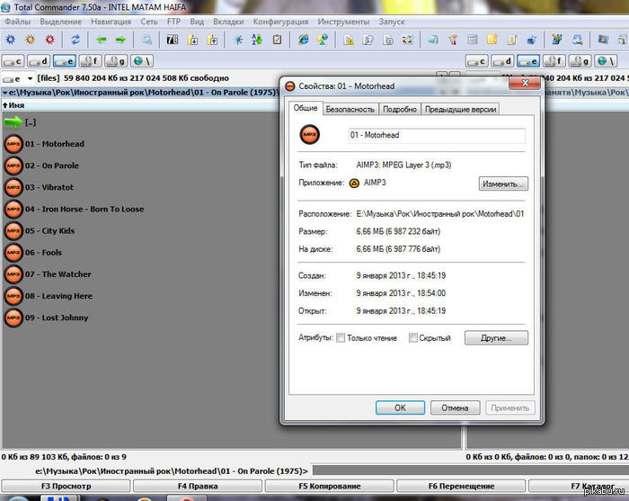The height and width of the screenshot is (501, 629).
Task: Enable the 'Только чтение' checkbox
Action: pos(341,338)
